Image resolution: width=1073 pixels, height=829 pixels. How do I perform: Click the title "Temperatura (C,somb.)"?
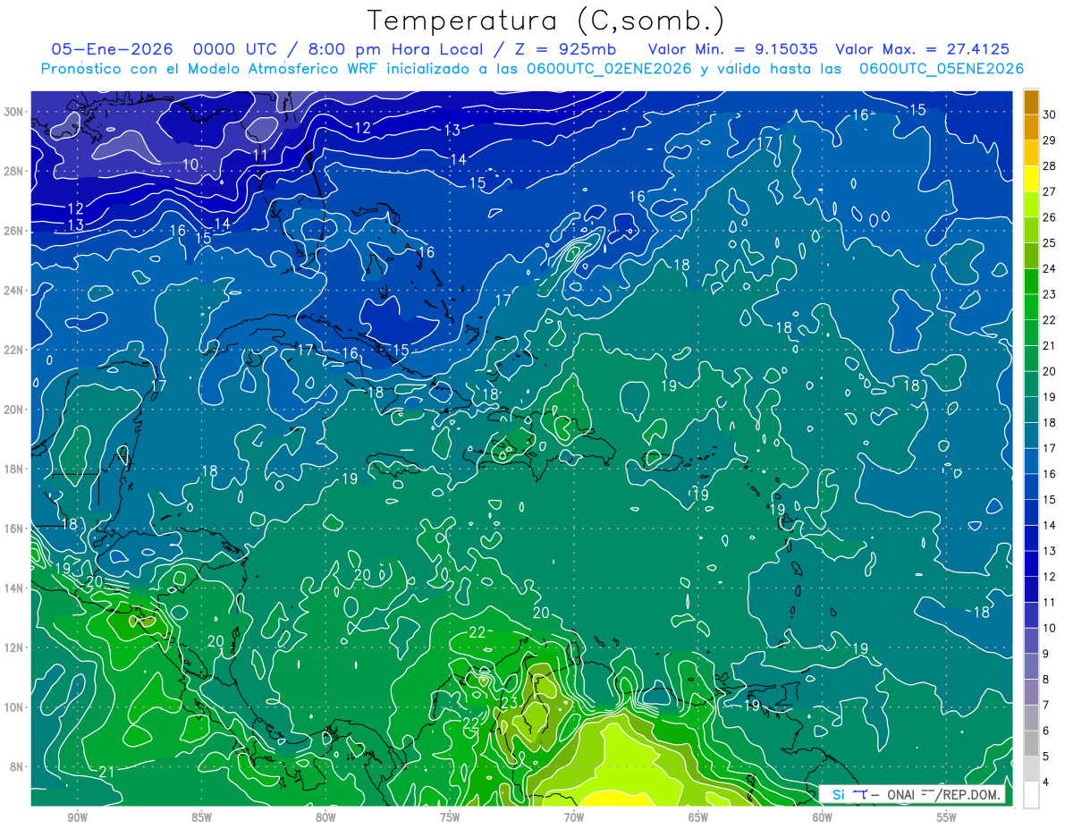(545, 21)
